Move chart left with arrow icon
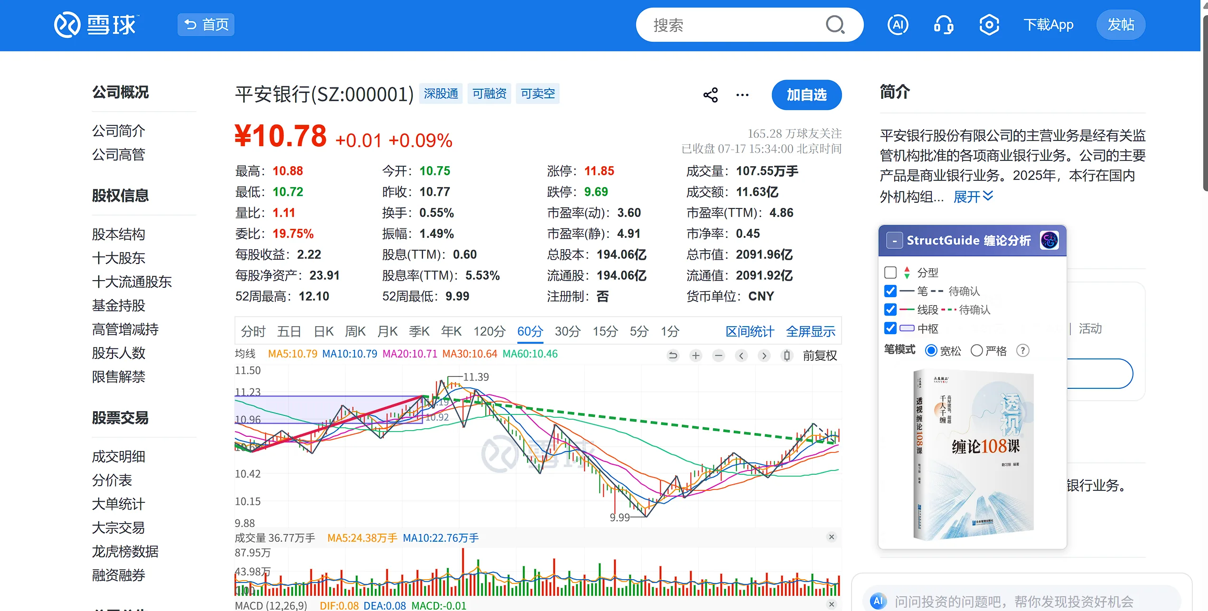1208x611 pixels. coord(741,355)
